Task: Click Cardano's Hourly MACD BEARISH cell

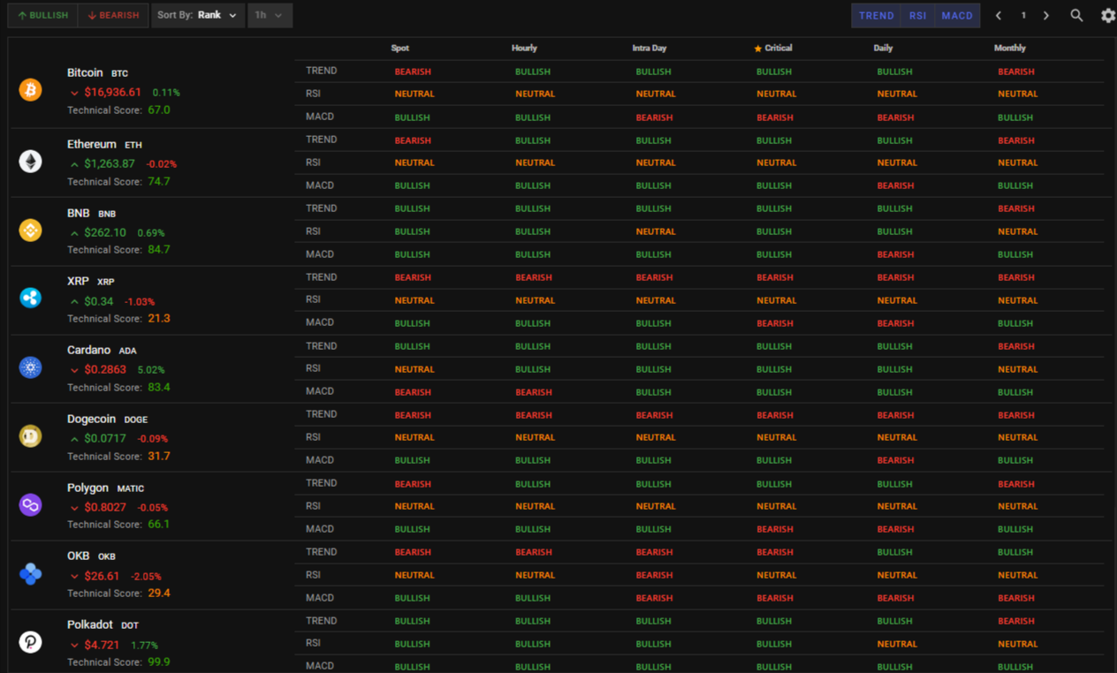Action: click(x=534, y=392)
